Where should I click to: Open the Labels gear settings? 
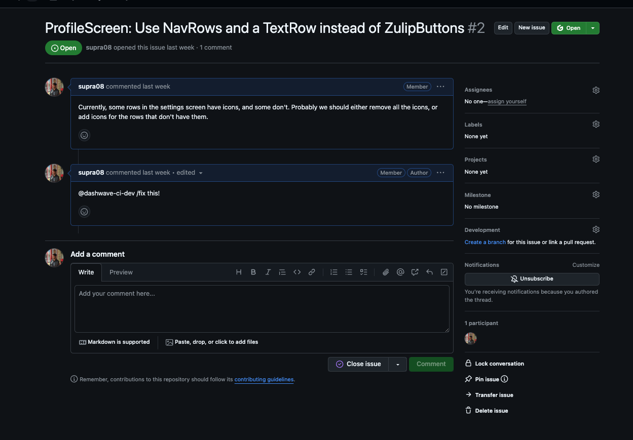(596, 125)
